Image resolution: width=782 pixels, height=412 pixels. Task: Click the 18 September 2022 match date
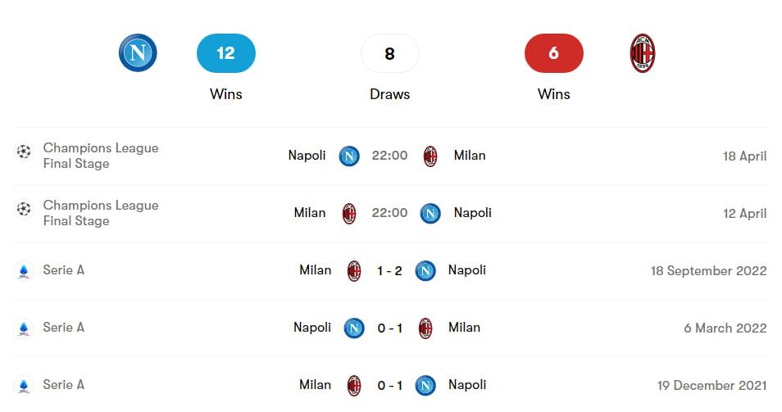tap(708, 270)
